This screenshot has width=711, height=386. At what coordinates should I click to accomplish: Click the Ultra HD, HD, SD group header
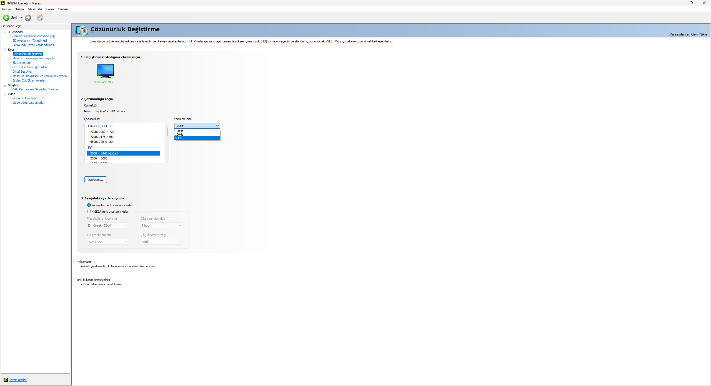pos(100,126)
